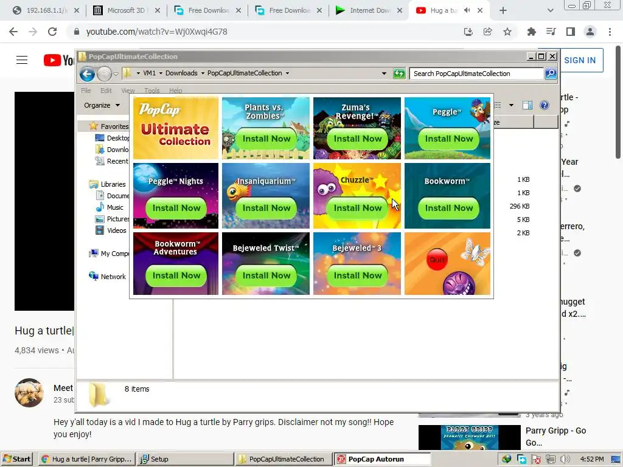Install Peggle Nights game
Image resolution: width=623 pixels, height=467 pixels.
176,208
